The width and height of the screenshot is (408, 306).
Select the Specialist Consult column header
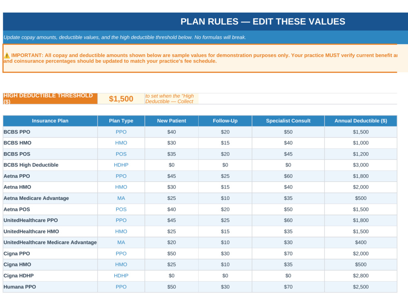click(x=288, y=121)
